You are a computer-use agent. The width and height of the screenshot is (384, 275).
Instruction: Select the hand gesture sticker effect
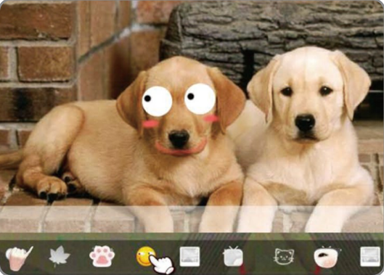tap(19, 258)
